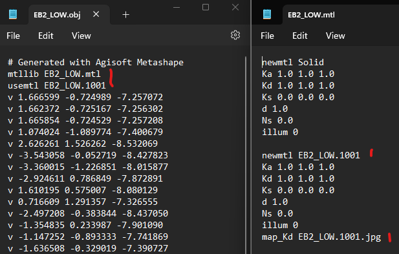
Task: Open Edit menu in EB2_LOW.mtl window
Action: 300,36
